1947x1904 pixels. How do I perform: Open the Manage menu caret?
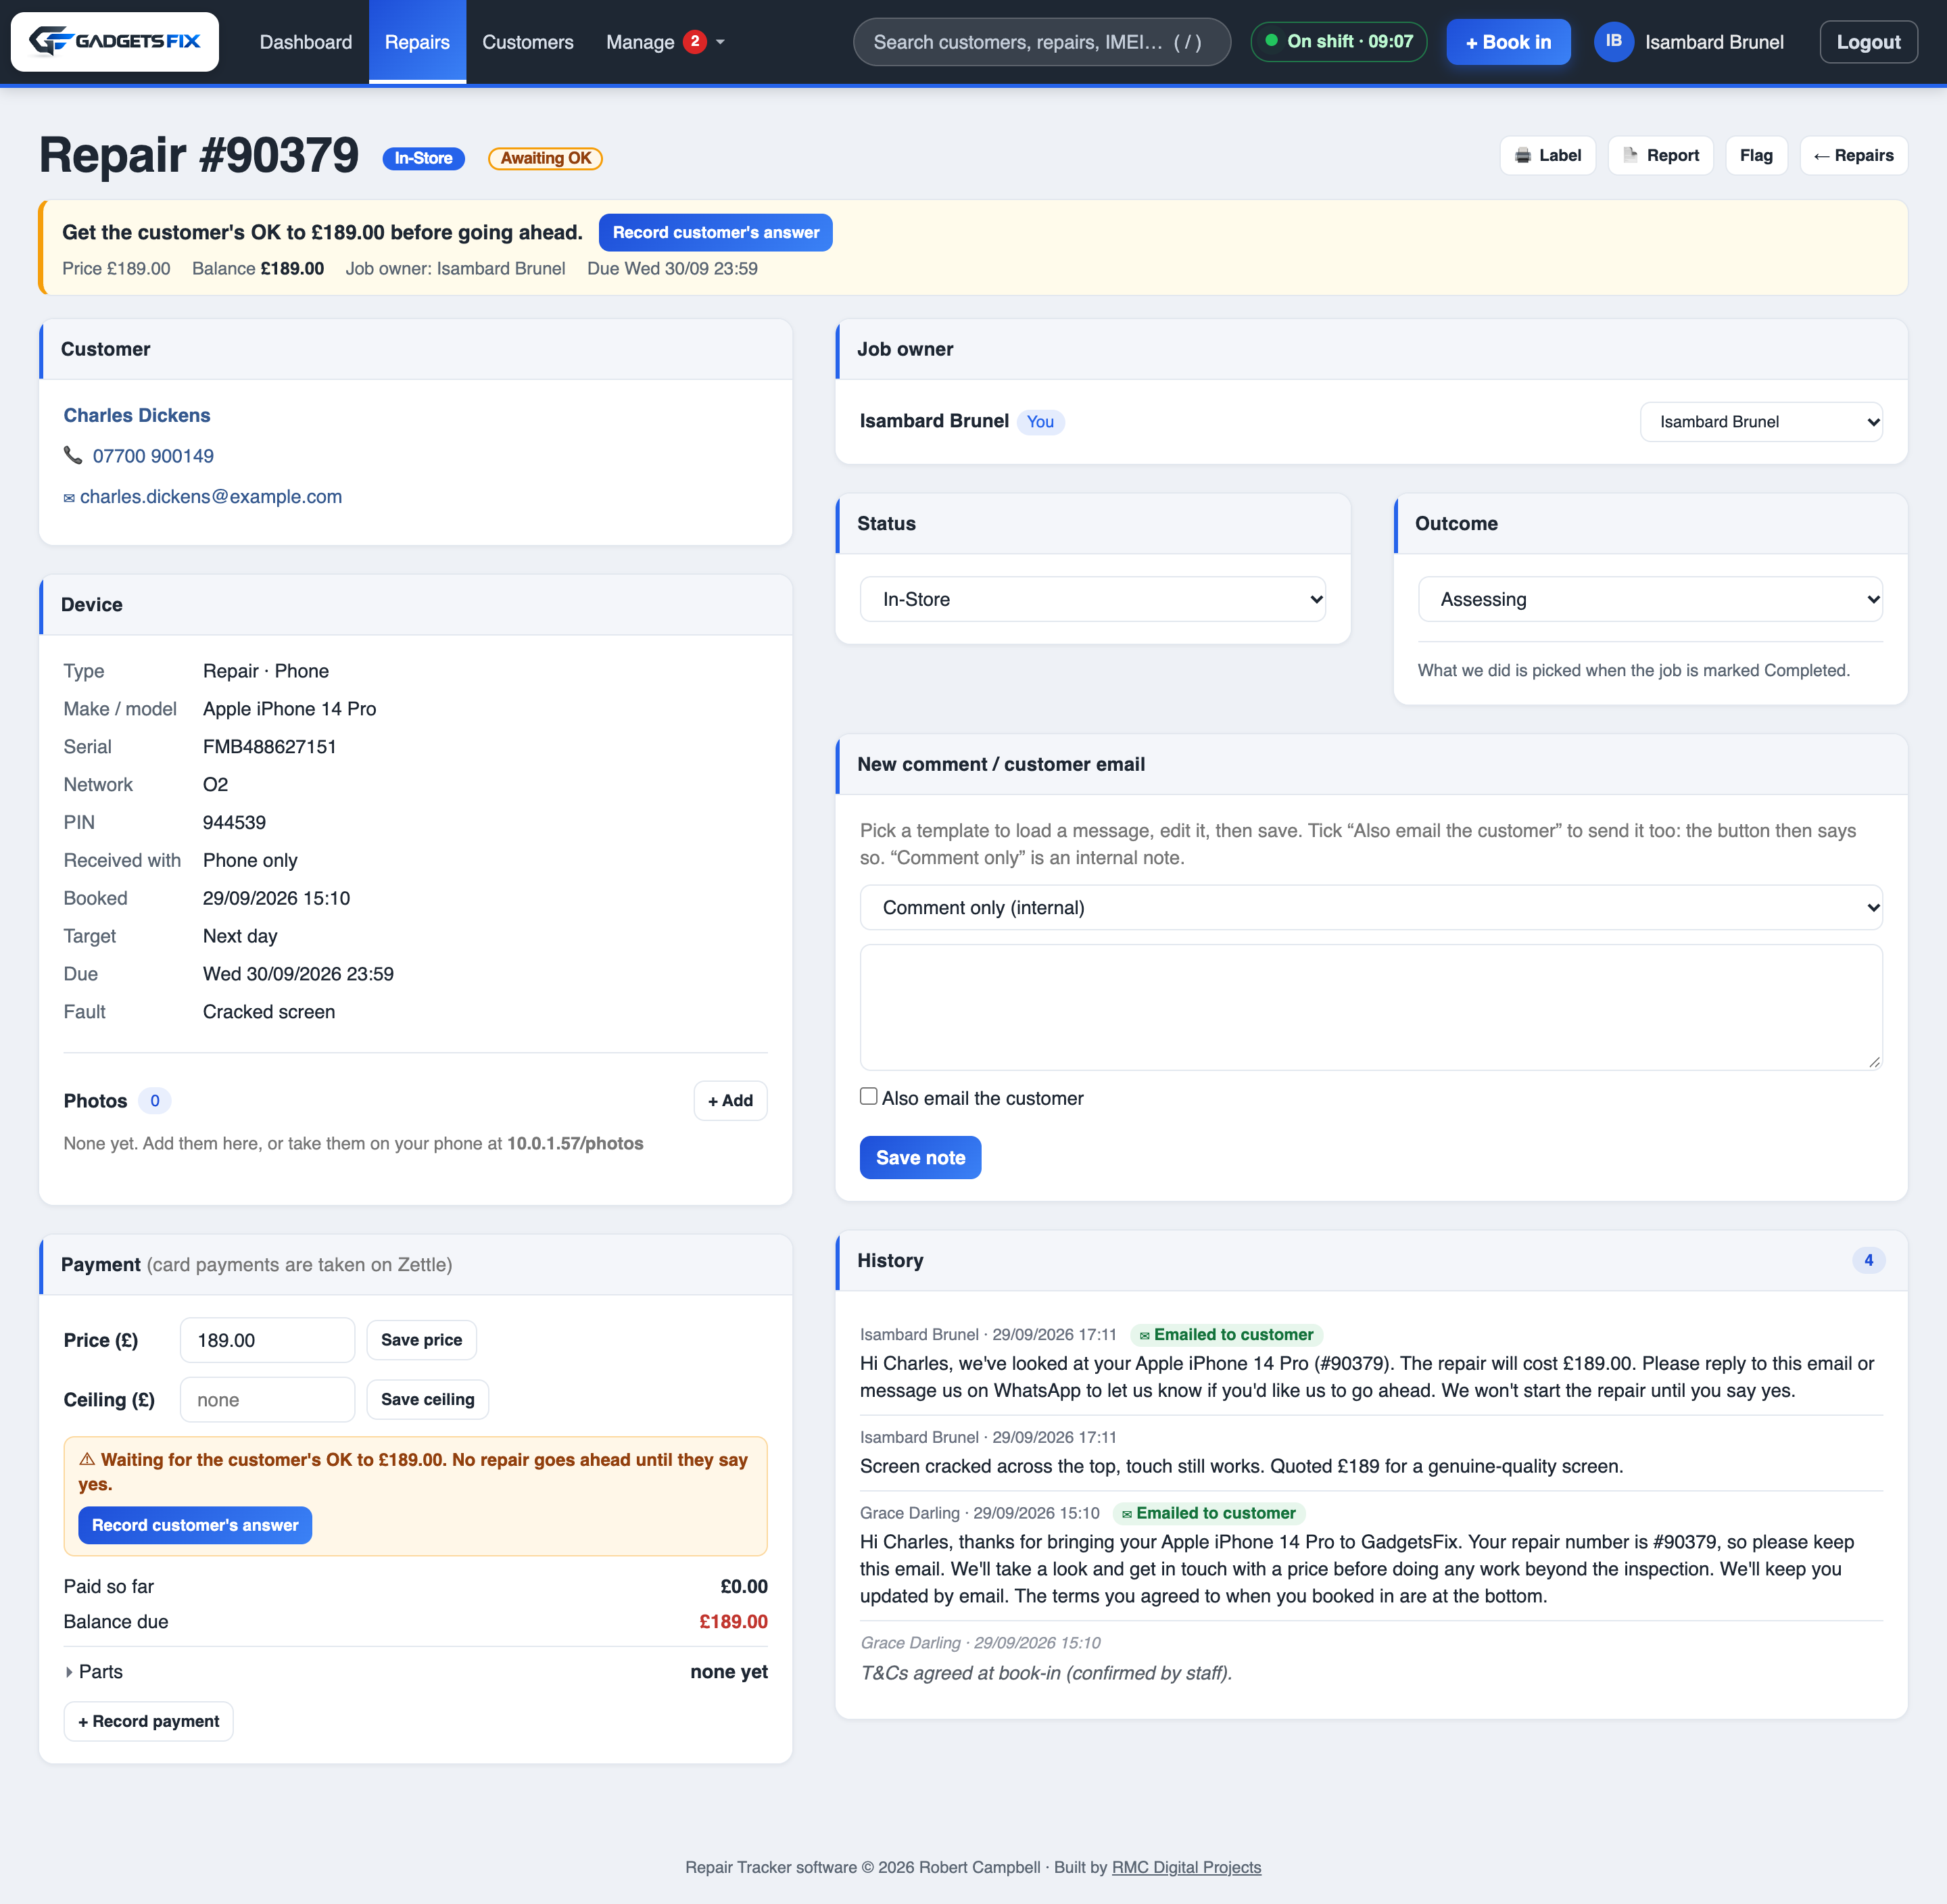pos(720,42)
